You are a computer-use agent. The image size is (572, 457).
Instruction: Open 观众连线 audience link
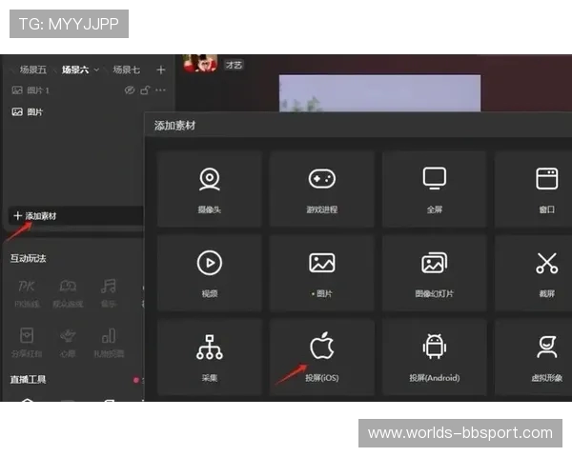pos(68,293)
